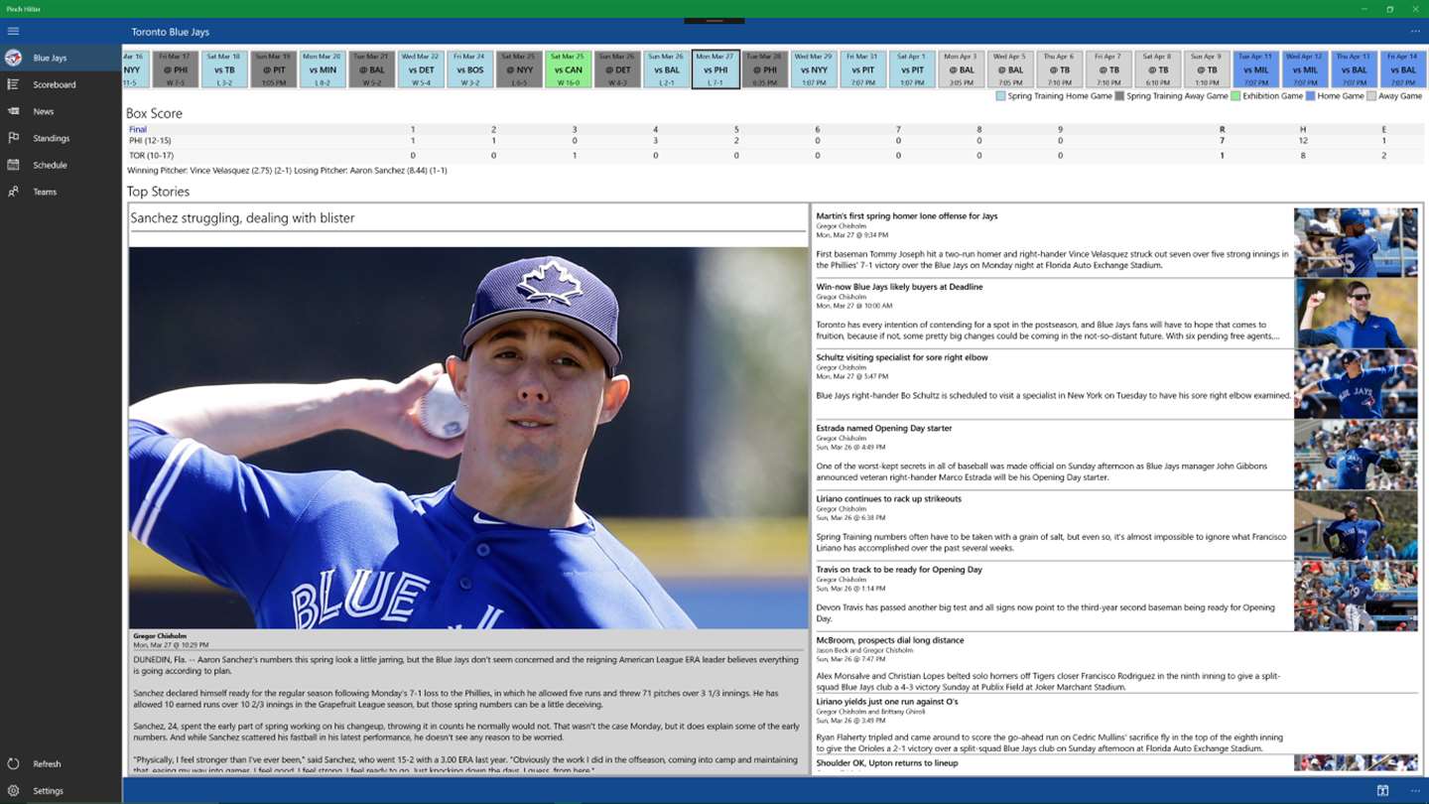Open Settings gear in sidebar
The height and width of the screenshot is (804, 1429).
click(13, 790)
